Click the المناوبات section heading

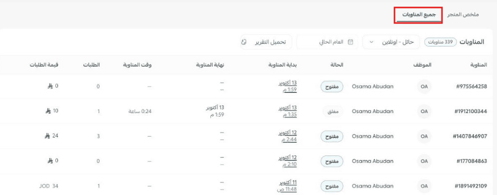coord(472,42)
